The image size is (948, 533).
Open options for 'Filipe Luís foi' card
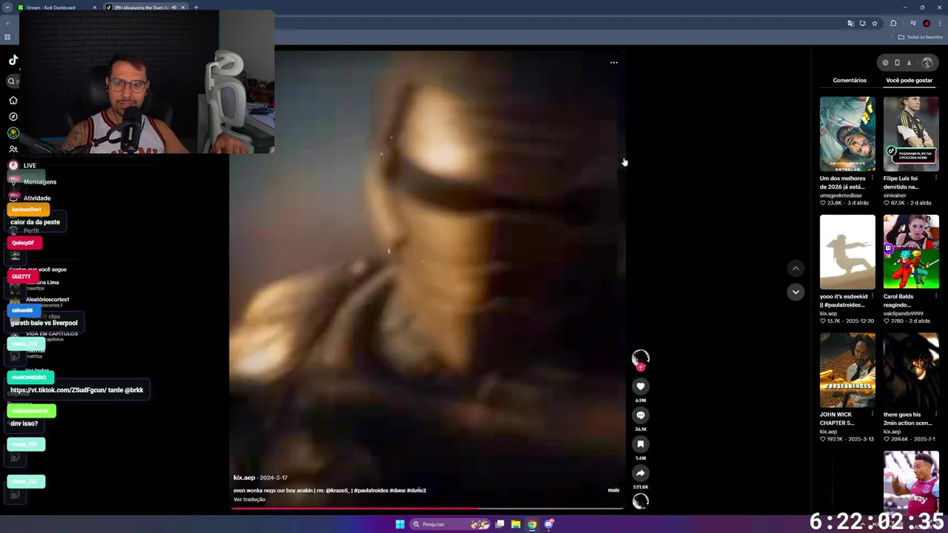pyautogui.click(x=936, y=178)
